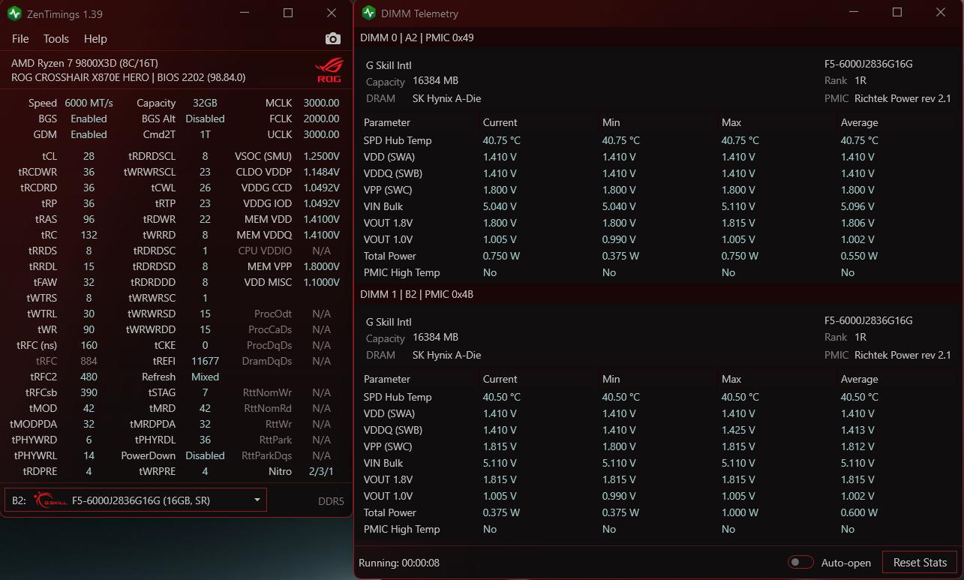Click the PowerDown value Disabled
This screenshot has height=580, width=964.
205,455
